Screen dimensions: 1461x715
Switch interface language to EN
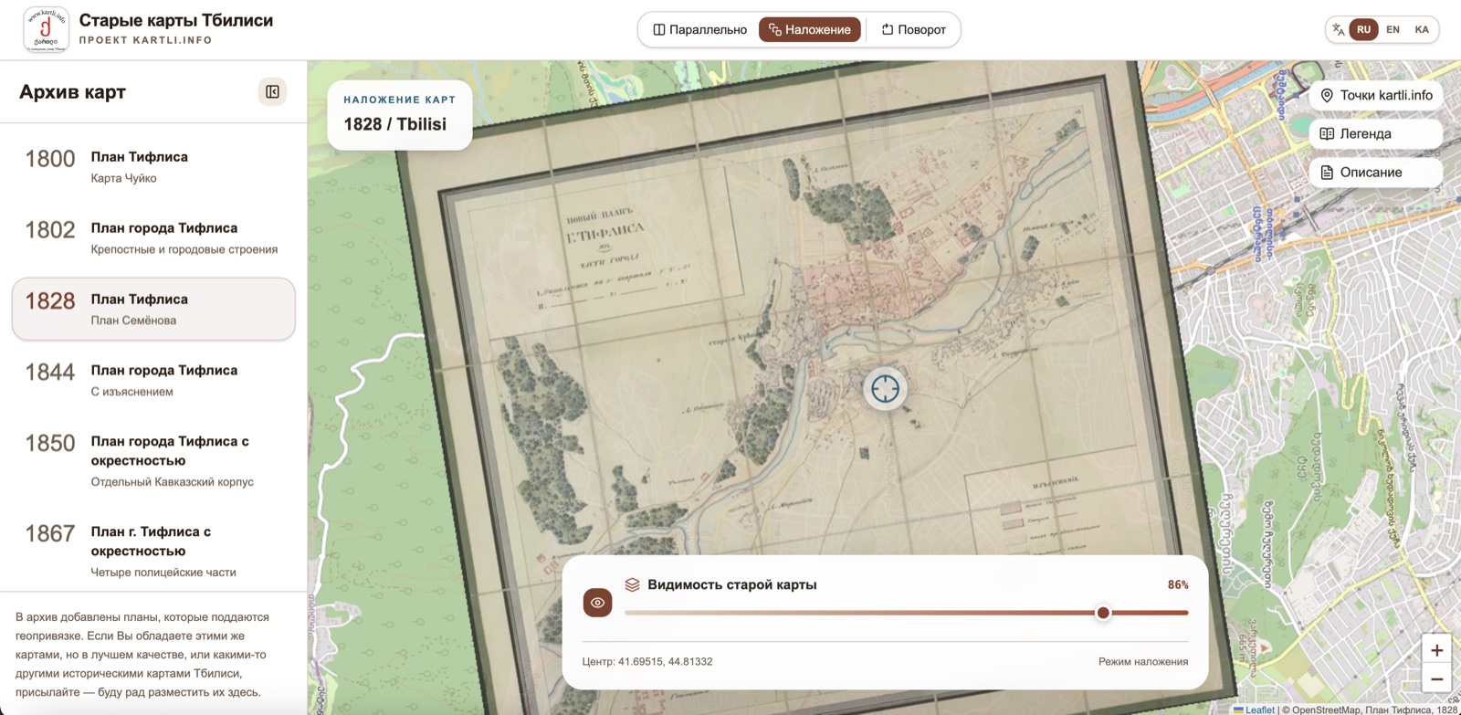[1393, 29]
